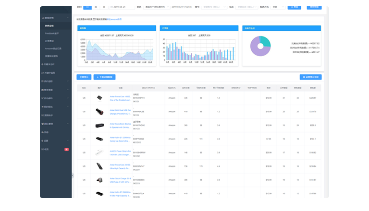Click the shopping cart icon in the sidebar

42,107
